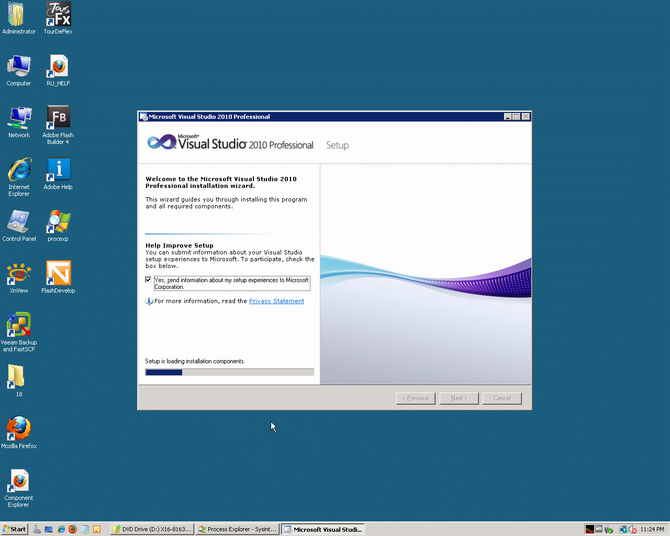
Task: Launch Internet Explorer from quick launch
Action: (61, 529)
